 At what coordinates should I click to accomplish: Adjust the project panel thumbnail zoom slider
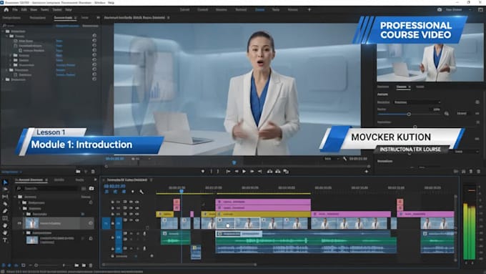click(36, 265)
